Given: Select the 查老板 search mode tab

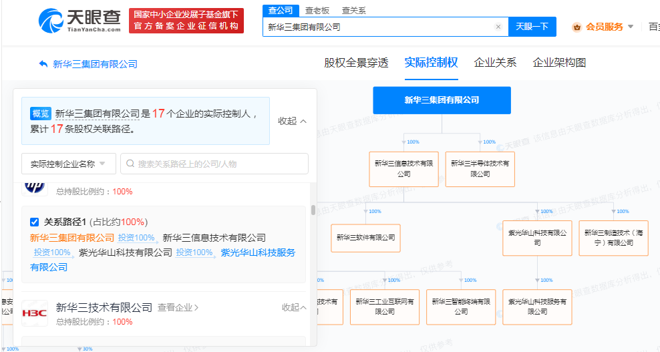Looking at the screenshot, I should [317, 10].
